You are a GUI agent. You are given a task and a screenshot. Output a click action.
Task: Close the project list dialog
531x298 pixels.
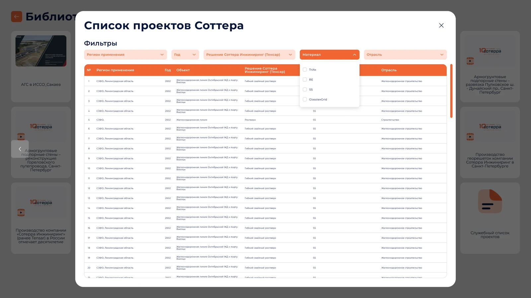pos(441,25)
